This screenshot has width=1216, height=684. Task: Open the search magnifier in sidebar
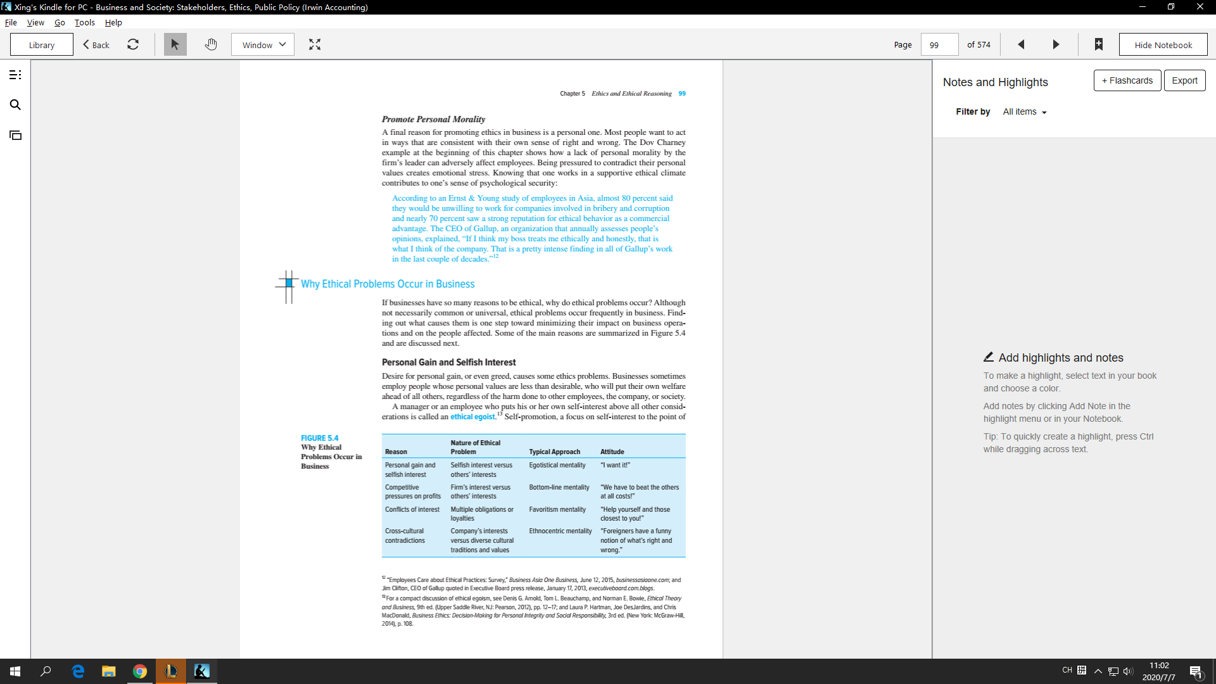pyautogui.click(x=15, y=105)
